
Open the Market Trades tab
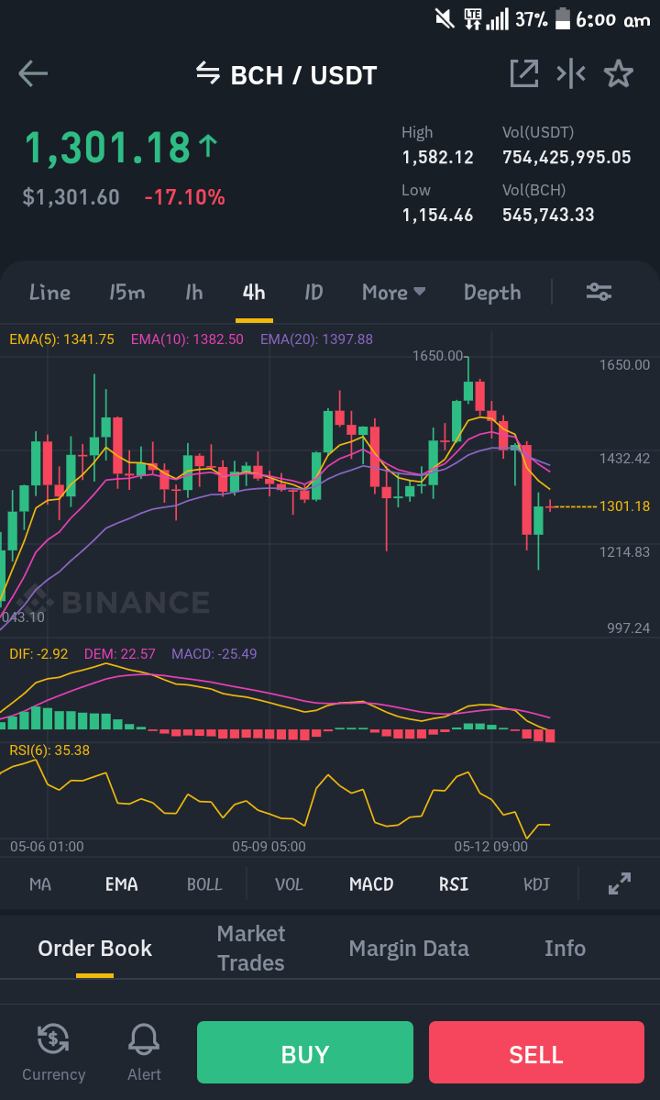[251, 948]
